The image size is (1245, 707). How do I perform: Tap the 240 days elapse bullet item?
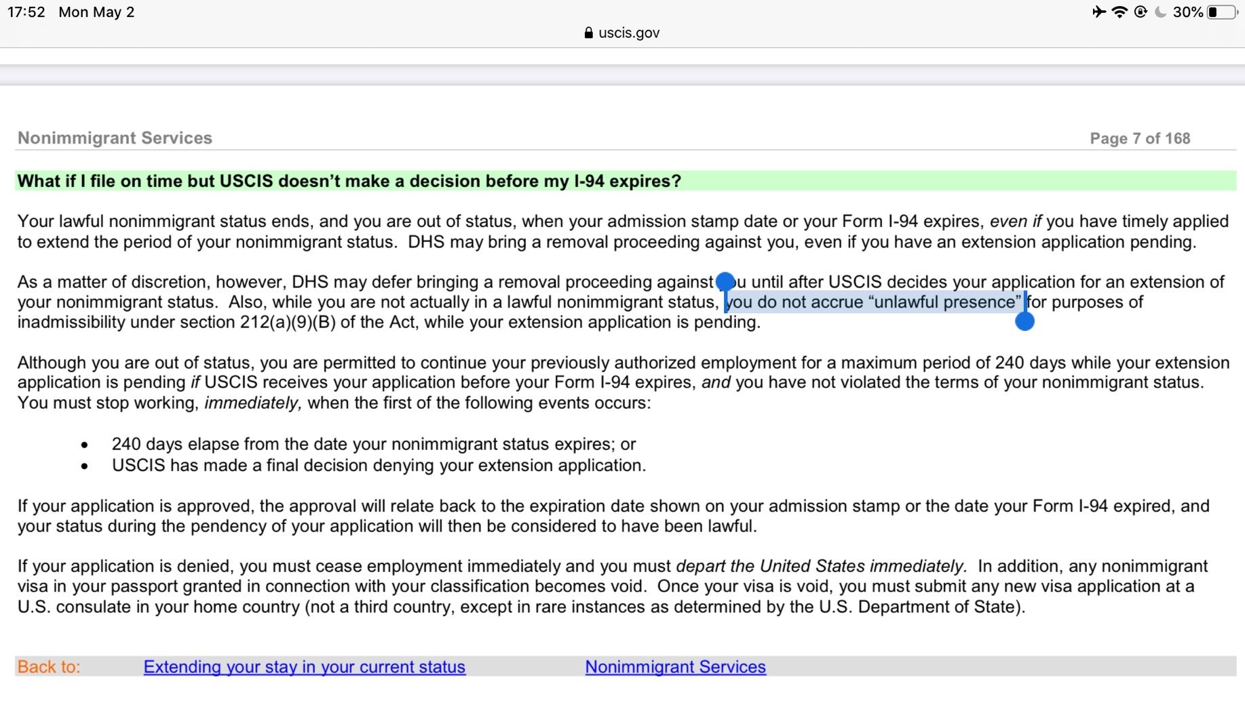[374, 444]
